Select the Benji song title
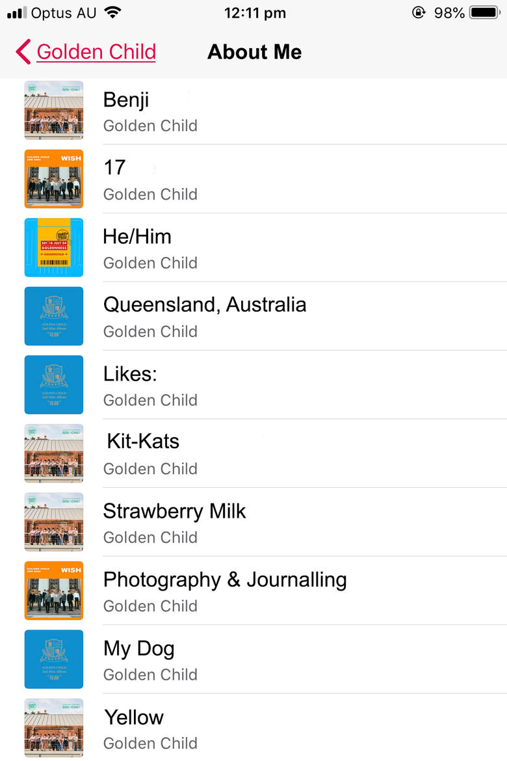The width and height of the screenshot is (507, 761). (x=126, y=100)
